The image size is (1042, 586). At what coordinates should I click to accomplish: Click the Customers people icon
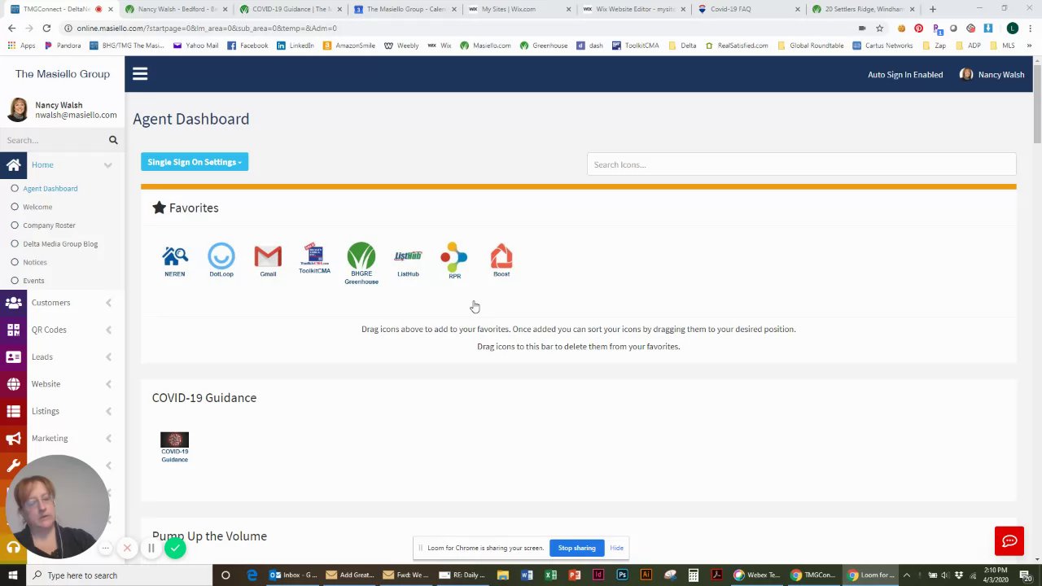click(13, 303)
